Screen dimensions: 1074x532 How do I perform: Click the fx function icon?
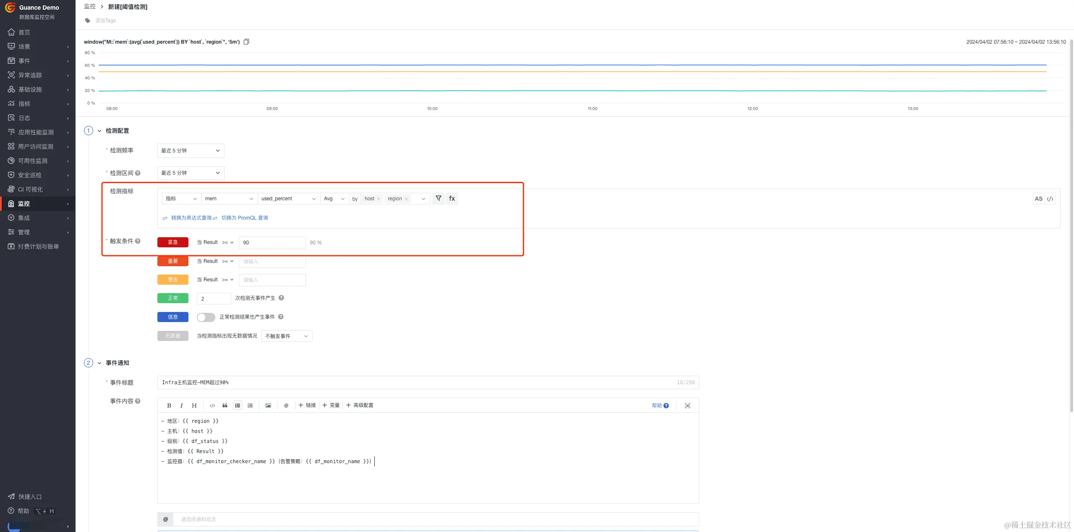(452, 199)
